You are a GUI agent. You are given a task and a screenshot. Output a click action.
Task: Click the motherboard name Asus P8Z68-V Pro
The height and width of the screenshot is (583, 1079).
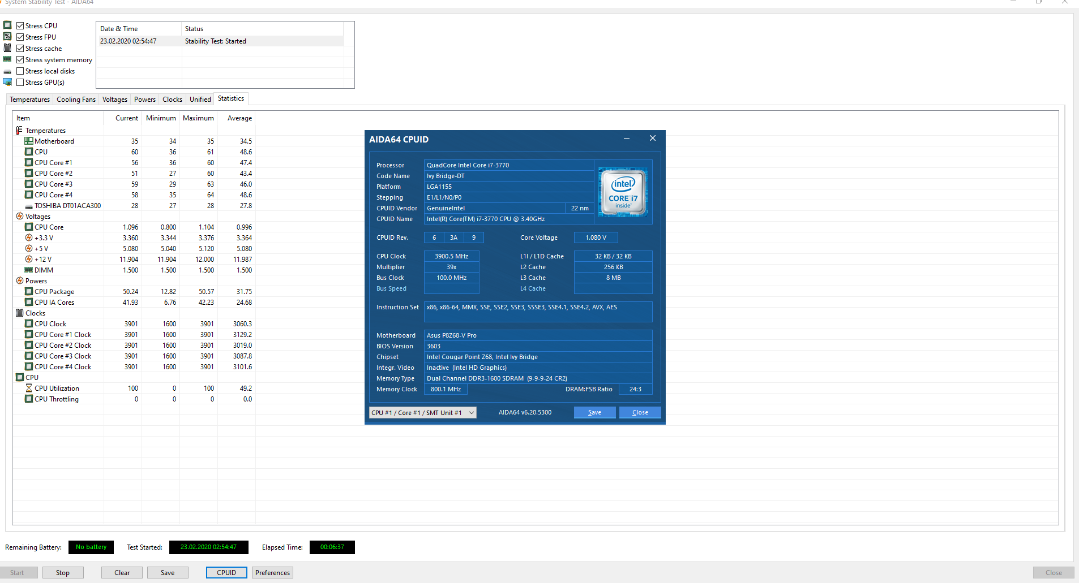coord(538,335)
